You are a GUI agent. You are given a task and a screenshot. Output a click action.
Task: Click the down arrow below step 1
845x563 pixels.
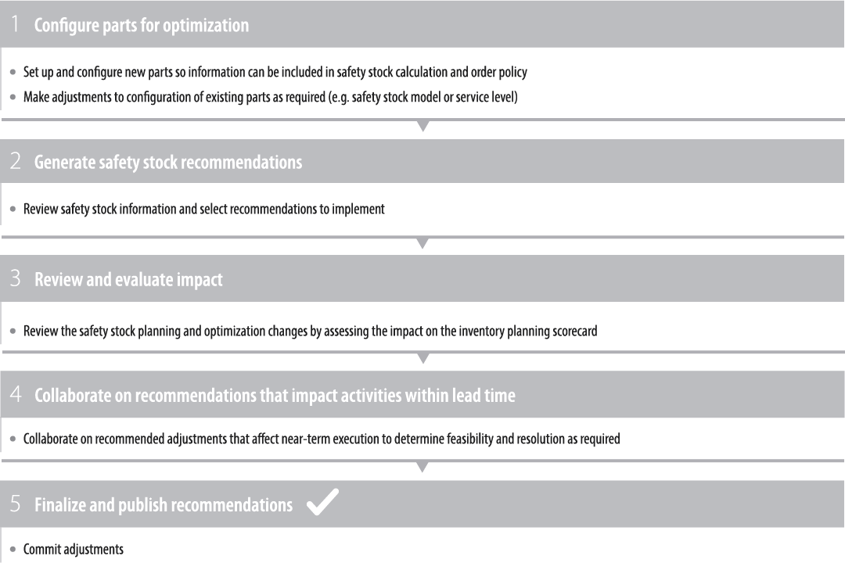(422, 126)
